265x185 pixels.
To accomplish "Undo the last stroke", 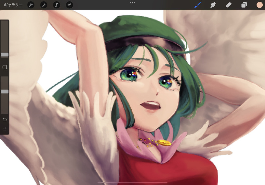I will (5, 120).
